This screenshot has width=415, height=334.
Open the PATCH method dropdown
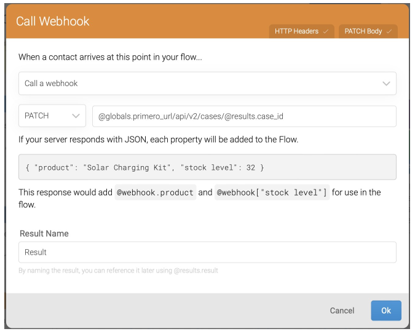(x=52, y=116)
